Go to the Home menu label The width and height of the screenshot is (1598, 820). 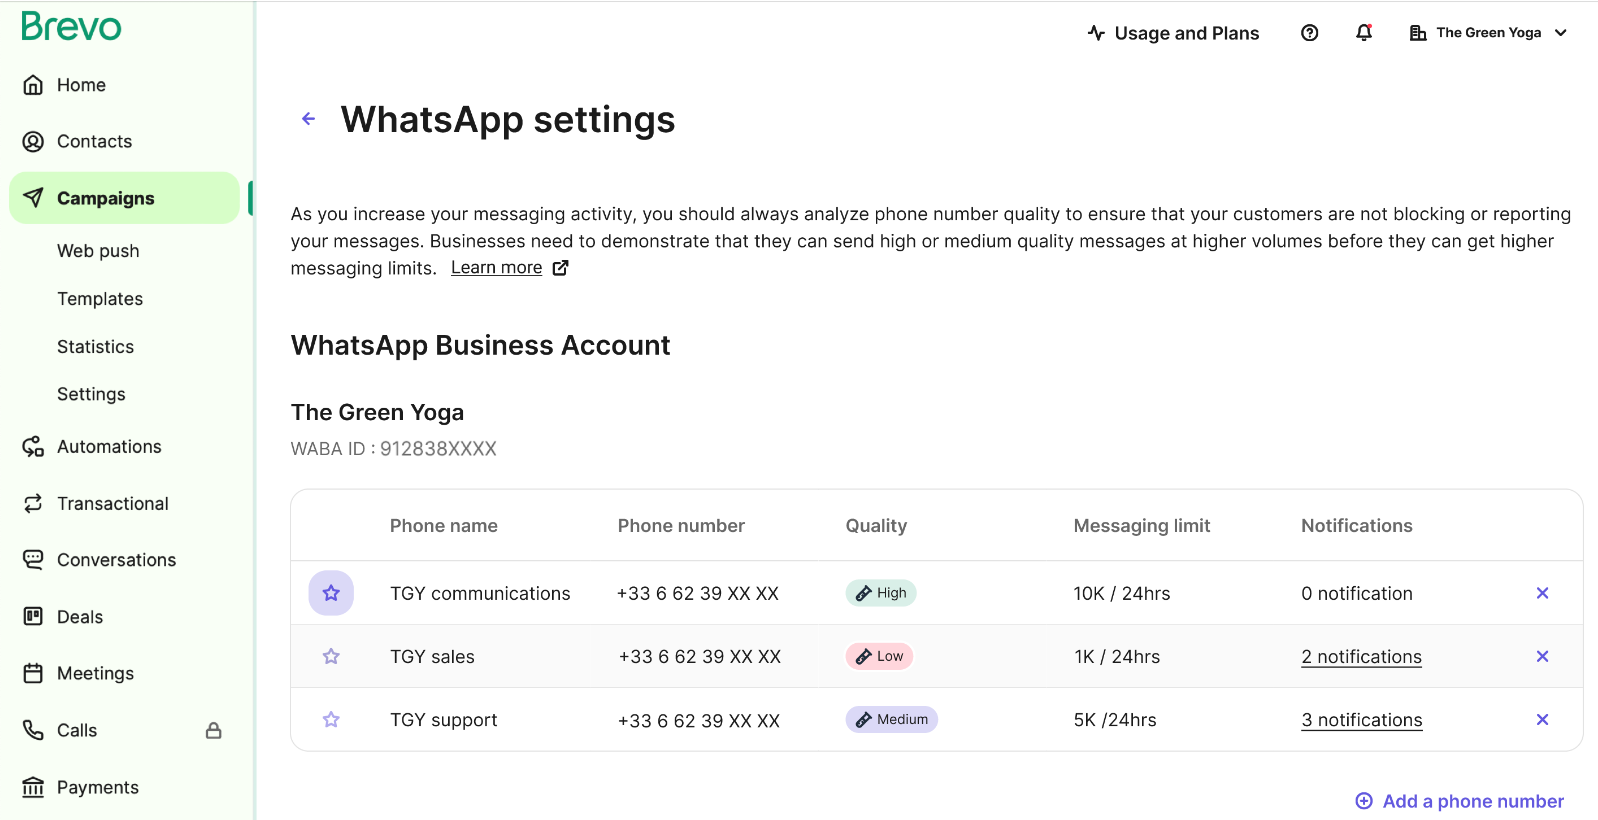(81, 85)
